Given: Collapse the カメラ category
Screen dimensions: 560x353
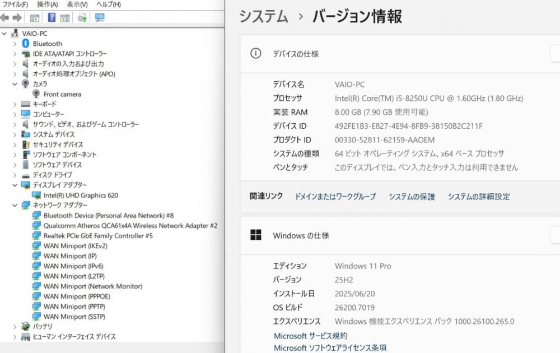Looking at the screenshot, I should pos(15,84).
